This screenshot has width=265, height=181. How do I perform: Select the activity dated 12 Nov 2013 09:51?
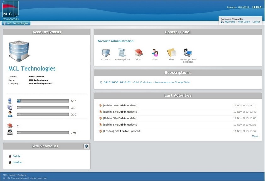tap(178, 125)
